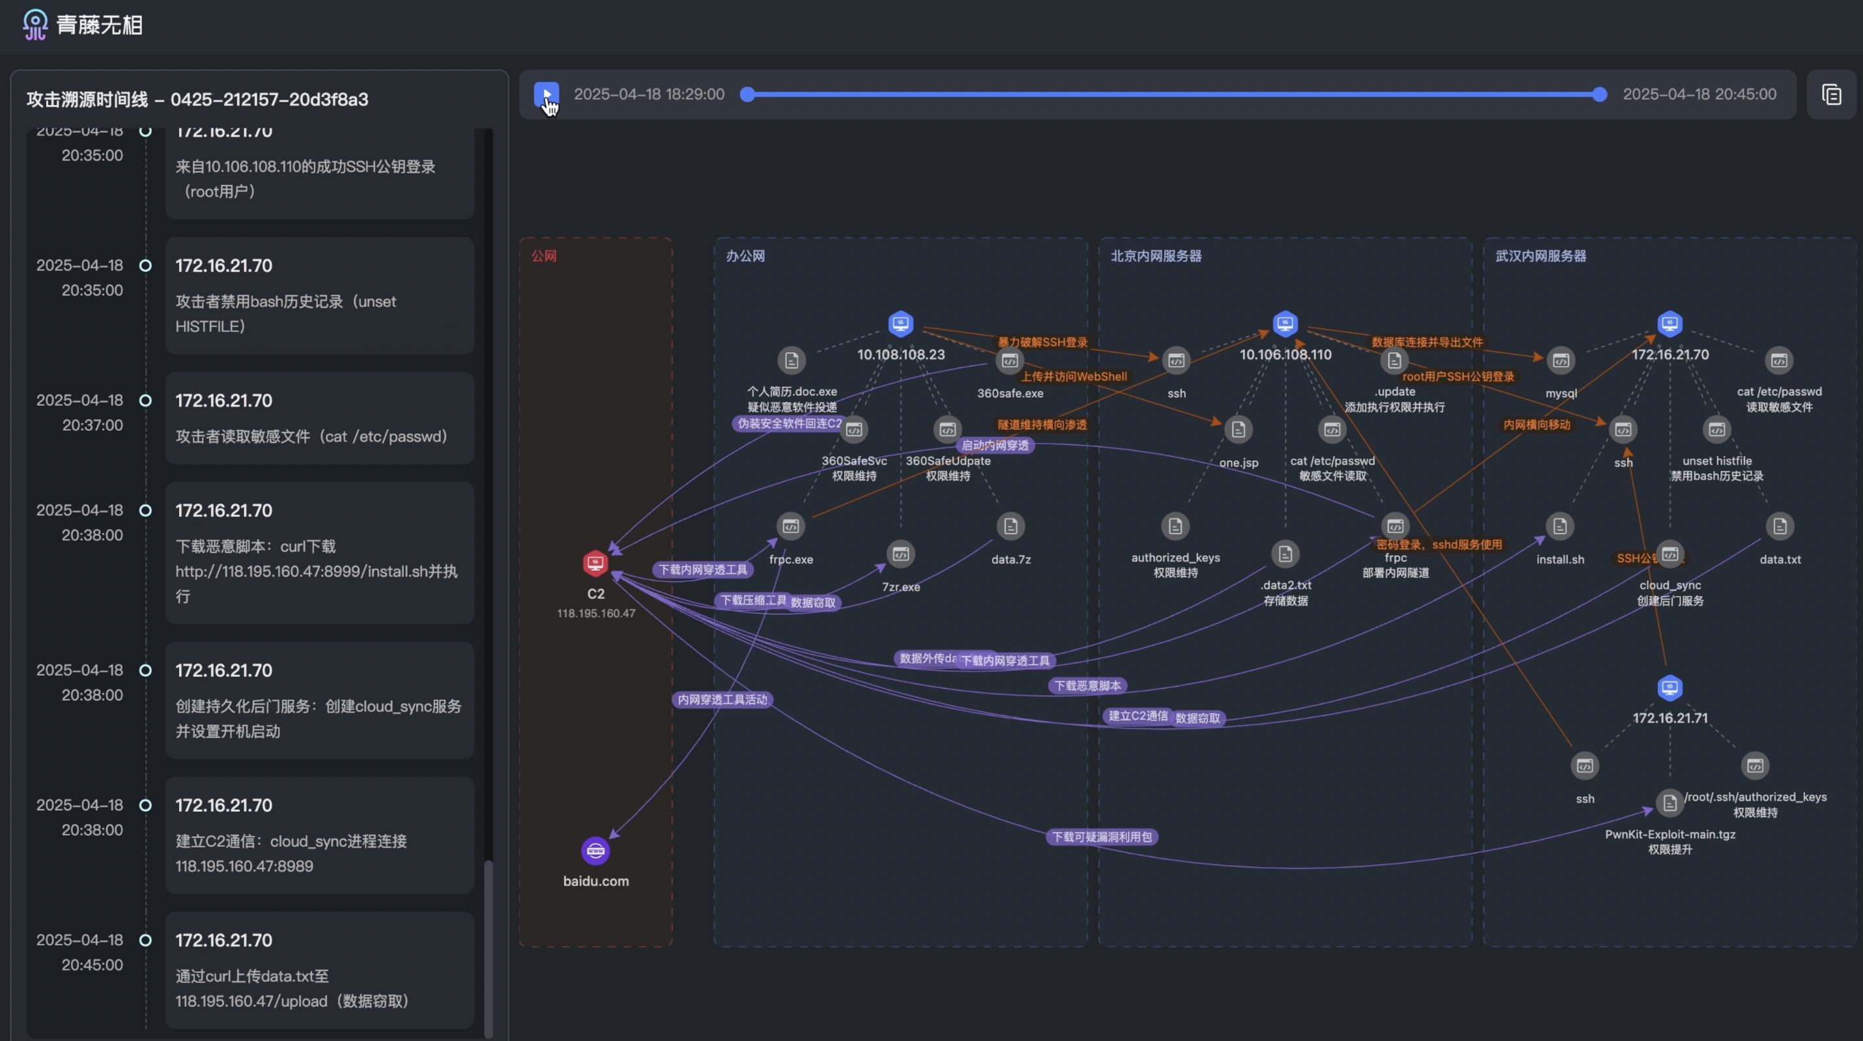This screenshot has width=1863, height=1041.
Task: Open the 读取敏感文件 cat /etc/passwd event card
Action: pos(320,418)
